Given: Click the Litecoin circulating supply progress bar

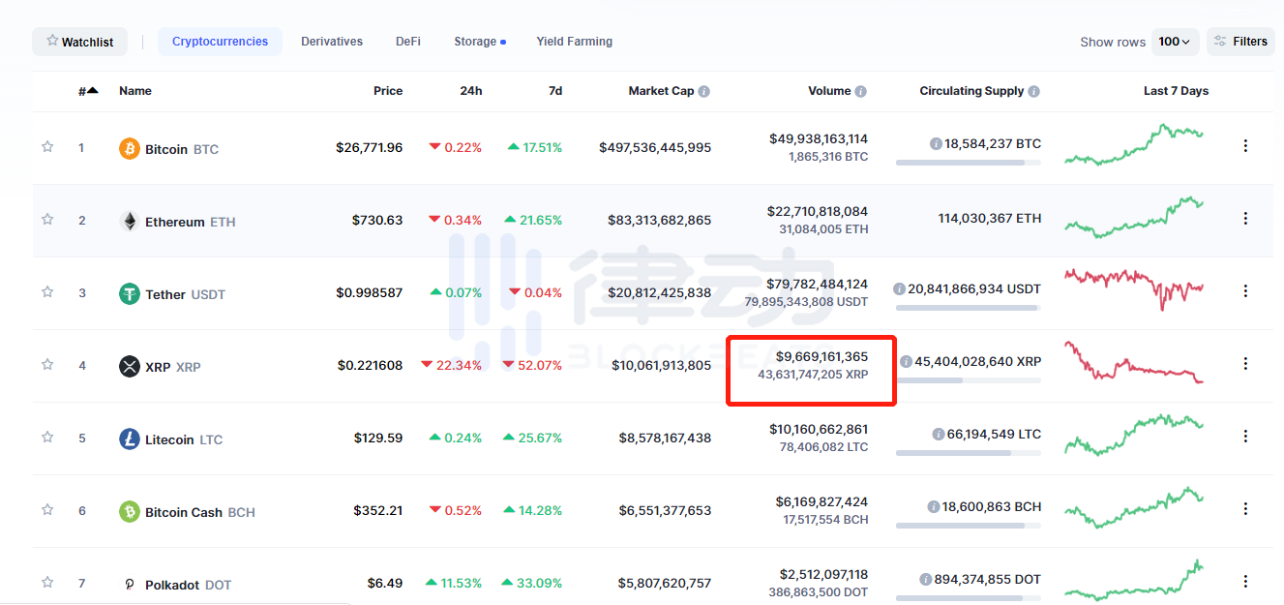Looking at the screenshot, I should point(969,453).
